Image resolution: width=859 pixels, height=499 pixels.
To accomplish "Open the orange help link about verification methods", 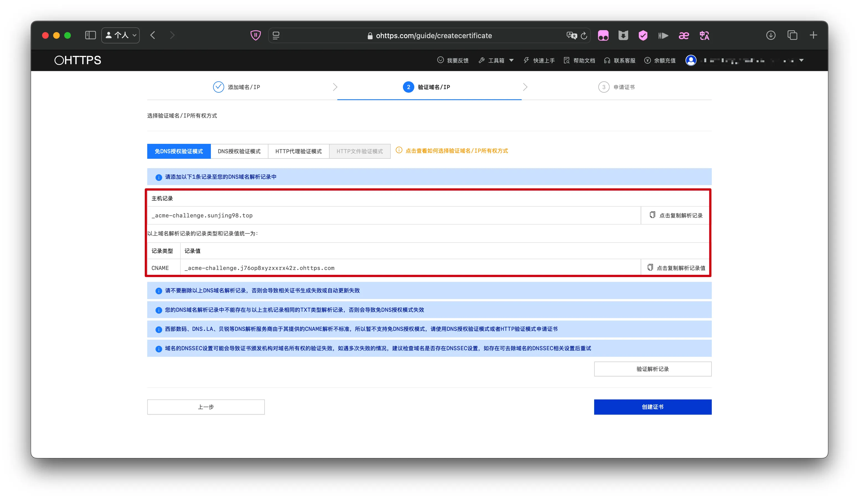I will [x=456, y=151].
